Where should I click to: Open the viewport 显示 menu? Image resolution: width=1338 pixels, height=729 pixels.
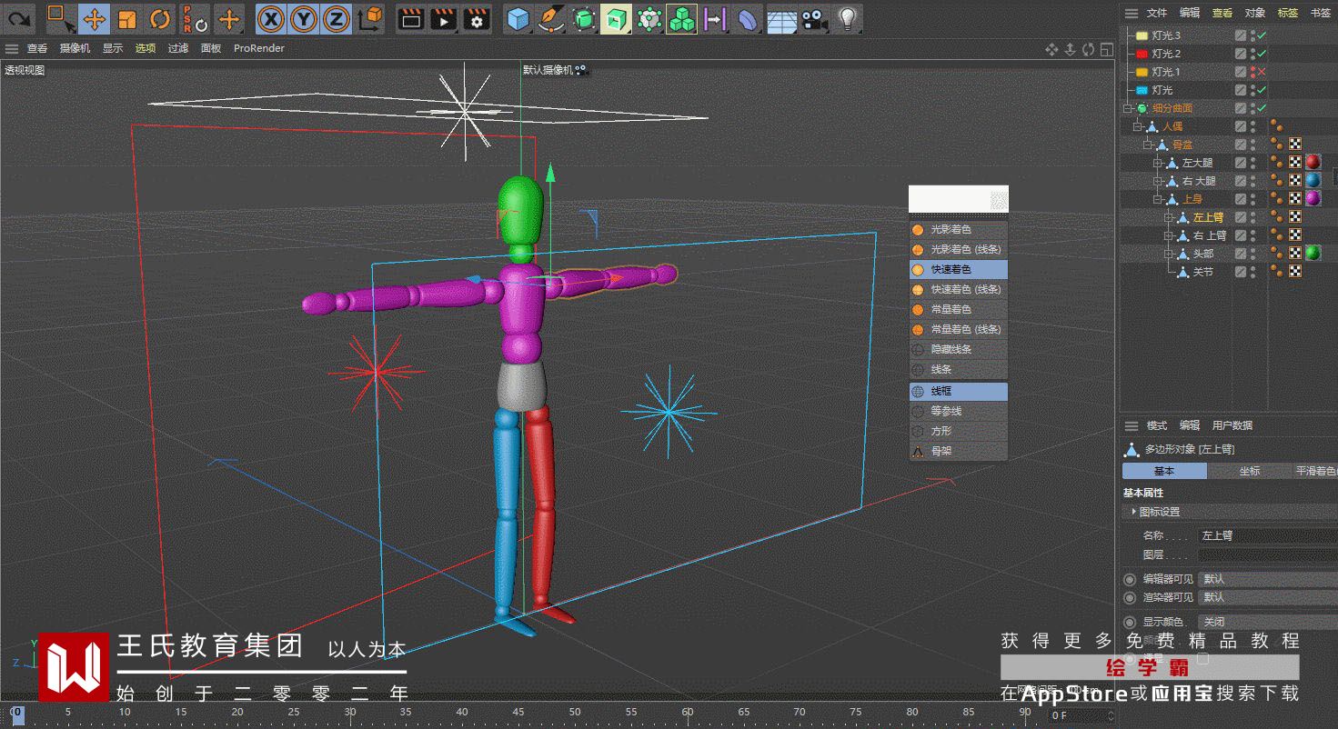(113, 49)
